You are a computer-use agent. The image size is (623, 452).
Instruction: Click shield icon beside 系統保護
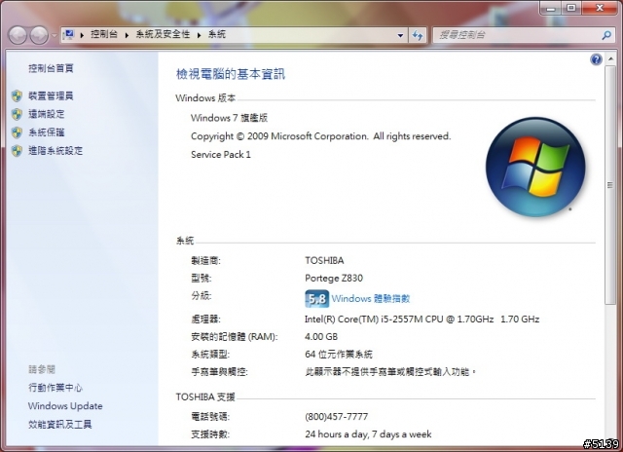click(x=17, y=132)
